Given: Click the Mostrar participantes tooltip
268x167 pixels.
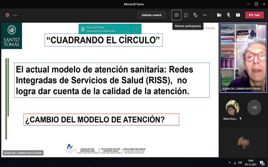Looking at the screenshot, I should [x=188, y=26].
